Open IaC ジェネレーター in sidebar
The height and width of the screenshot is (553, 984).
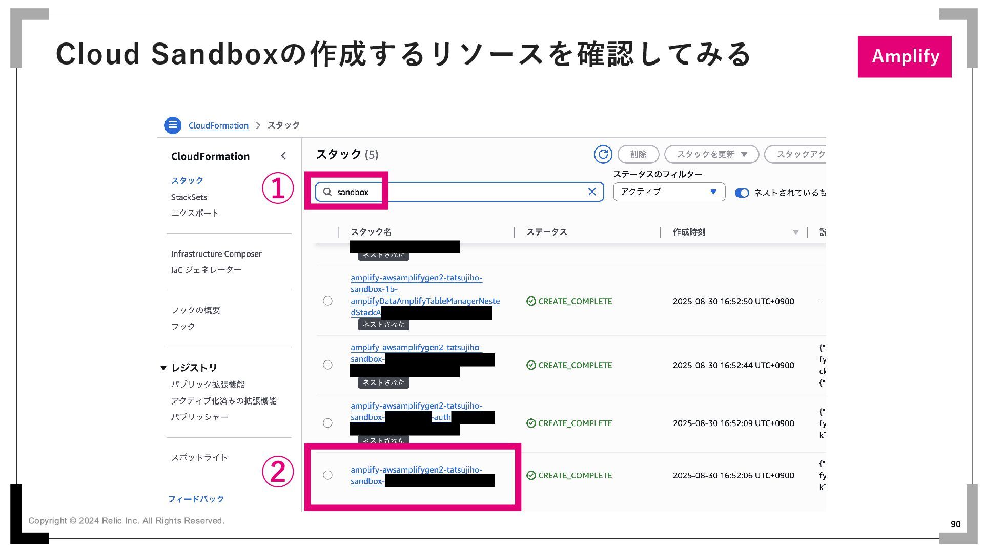206,270
